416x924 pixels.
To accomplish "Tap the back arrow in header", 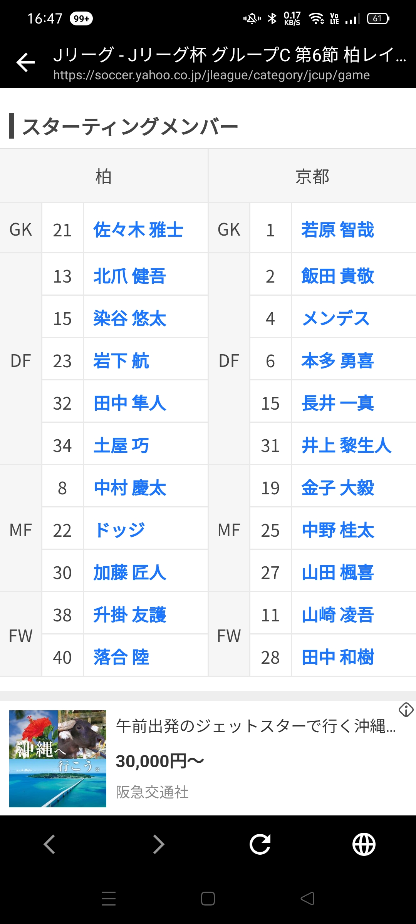I will point(26,62).
